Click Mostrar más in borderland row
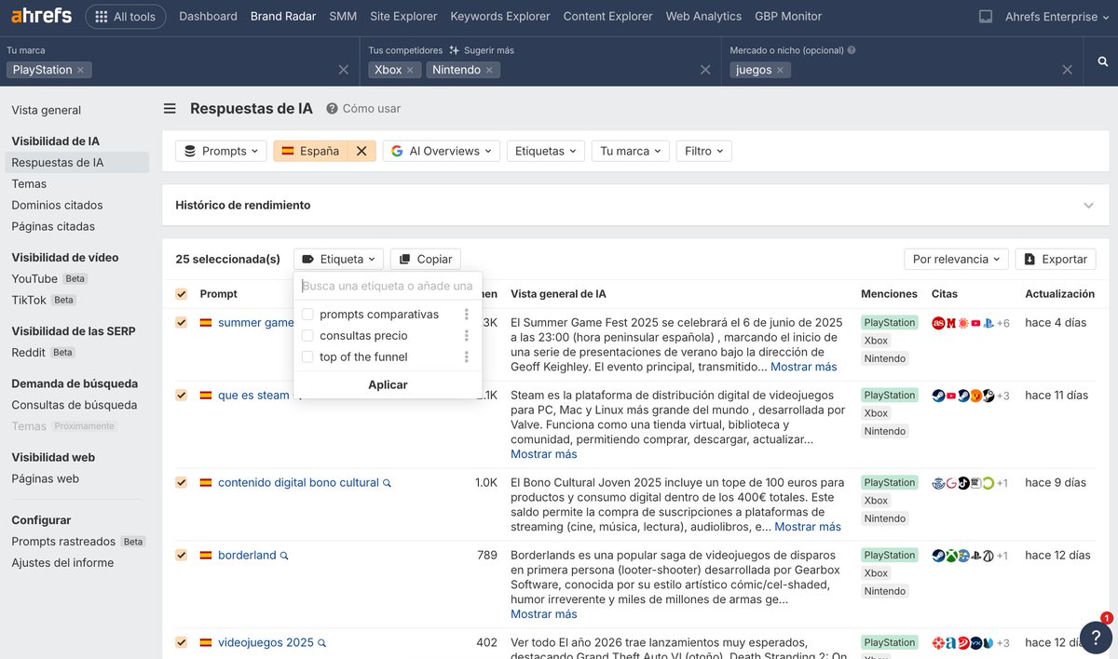Image resolution: width=1118 pixels, height=659 pixels. (544, 614)
